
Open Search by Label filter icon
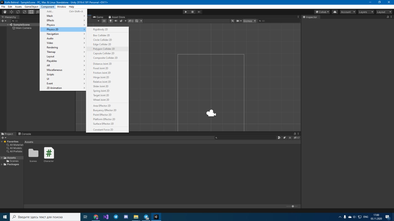[x=284, y=138]
